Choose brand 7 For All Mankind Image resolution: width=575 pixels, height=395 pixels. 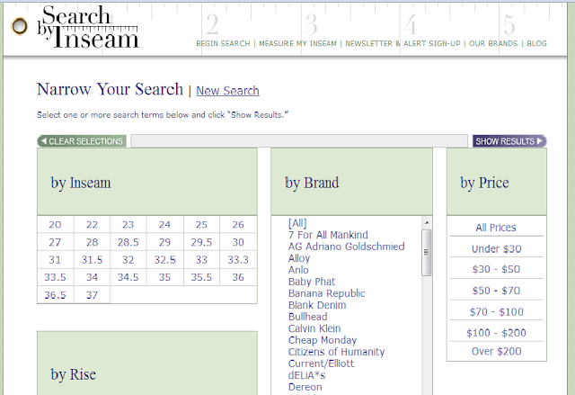click(x=328, y=235)
